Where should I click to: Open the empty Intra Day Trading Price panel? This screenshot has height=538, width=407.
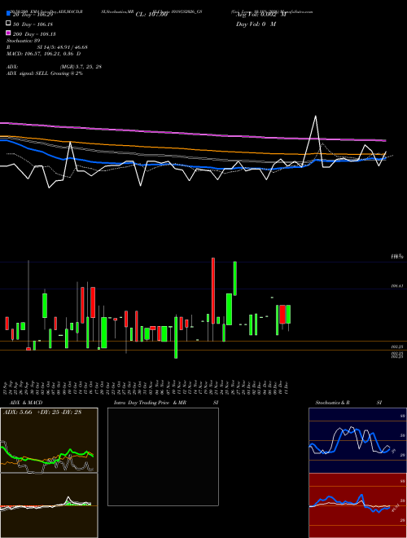(163, 456)
